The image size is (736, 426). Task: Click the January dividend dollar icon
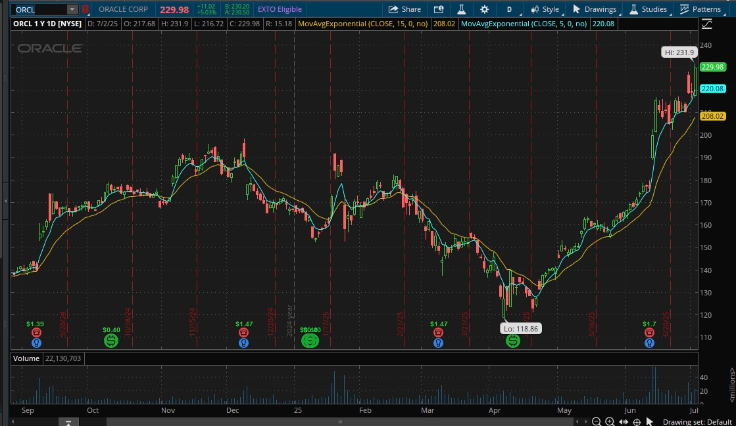tap(310, 341)
